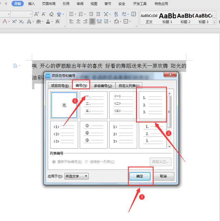
Task: Open line spacing options
Action: pyautogui.click(x=106, y=21)
